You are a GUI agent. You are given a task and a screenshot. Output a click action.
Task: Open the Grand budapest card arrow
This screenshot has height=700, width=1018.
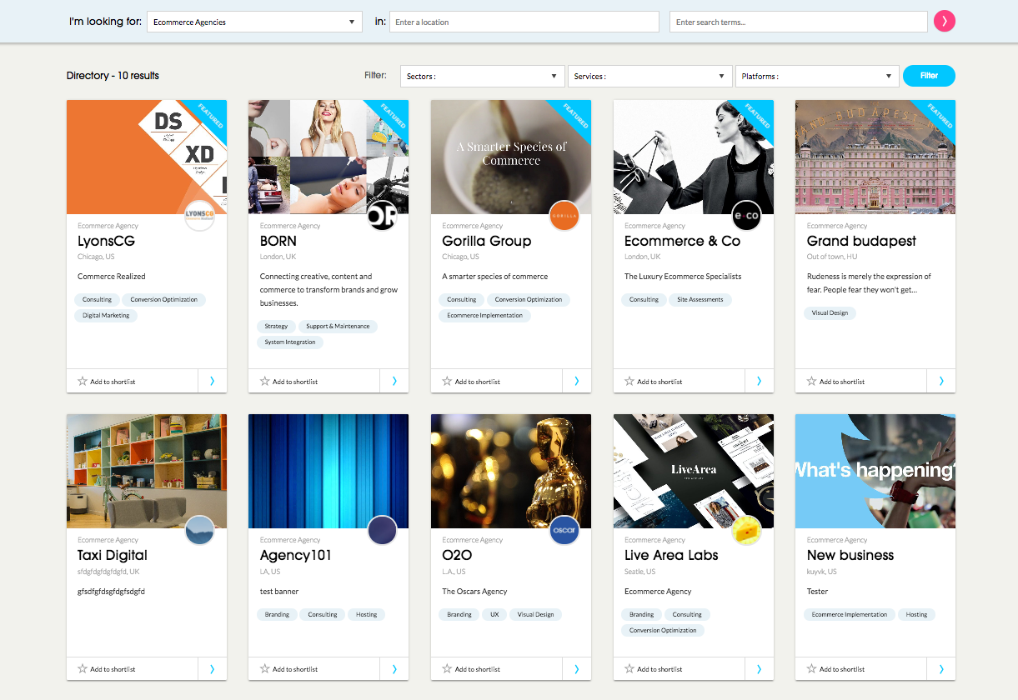(941, 381)
